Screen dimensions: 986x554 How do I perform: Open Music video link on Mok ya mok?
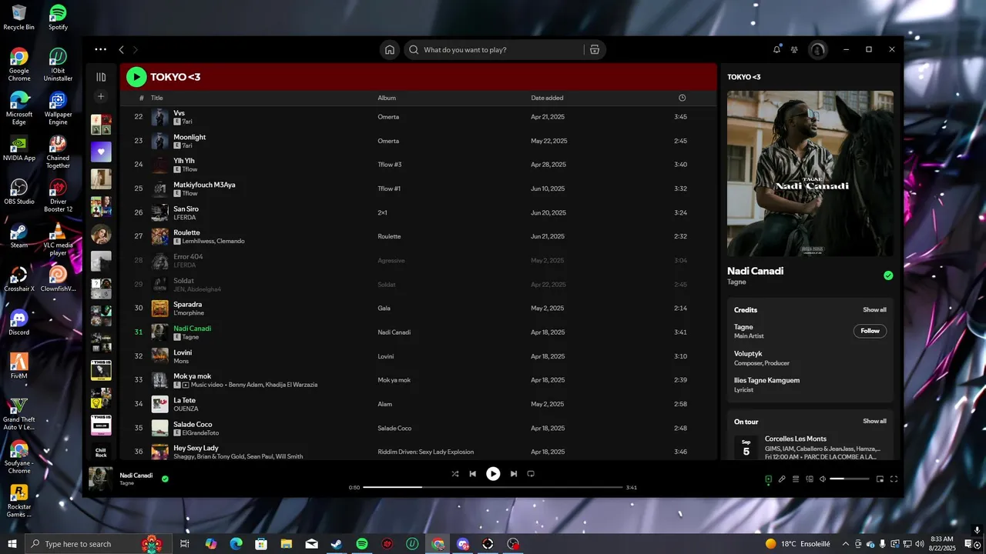coord(208,385)
